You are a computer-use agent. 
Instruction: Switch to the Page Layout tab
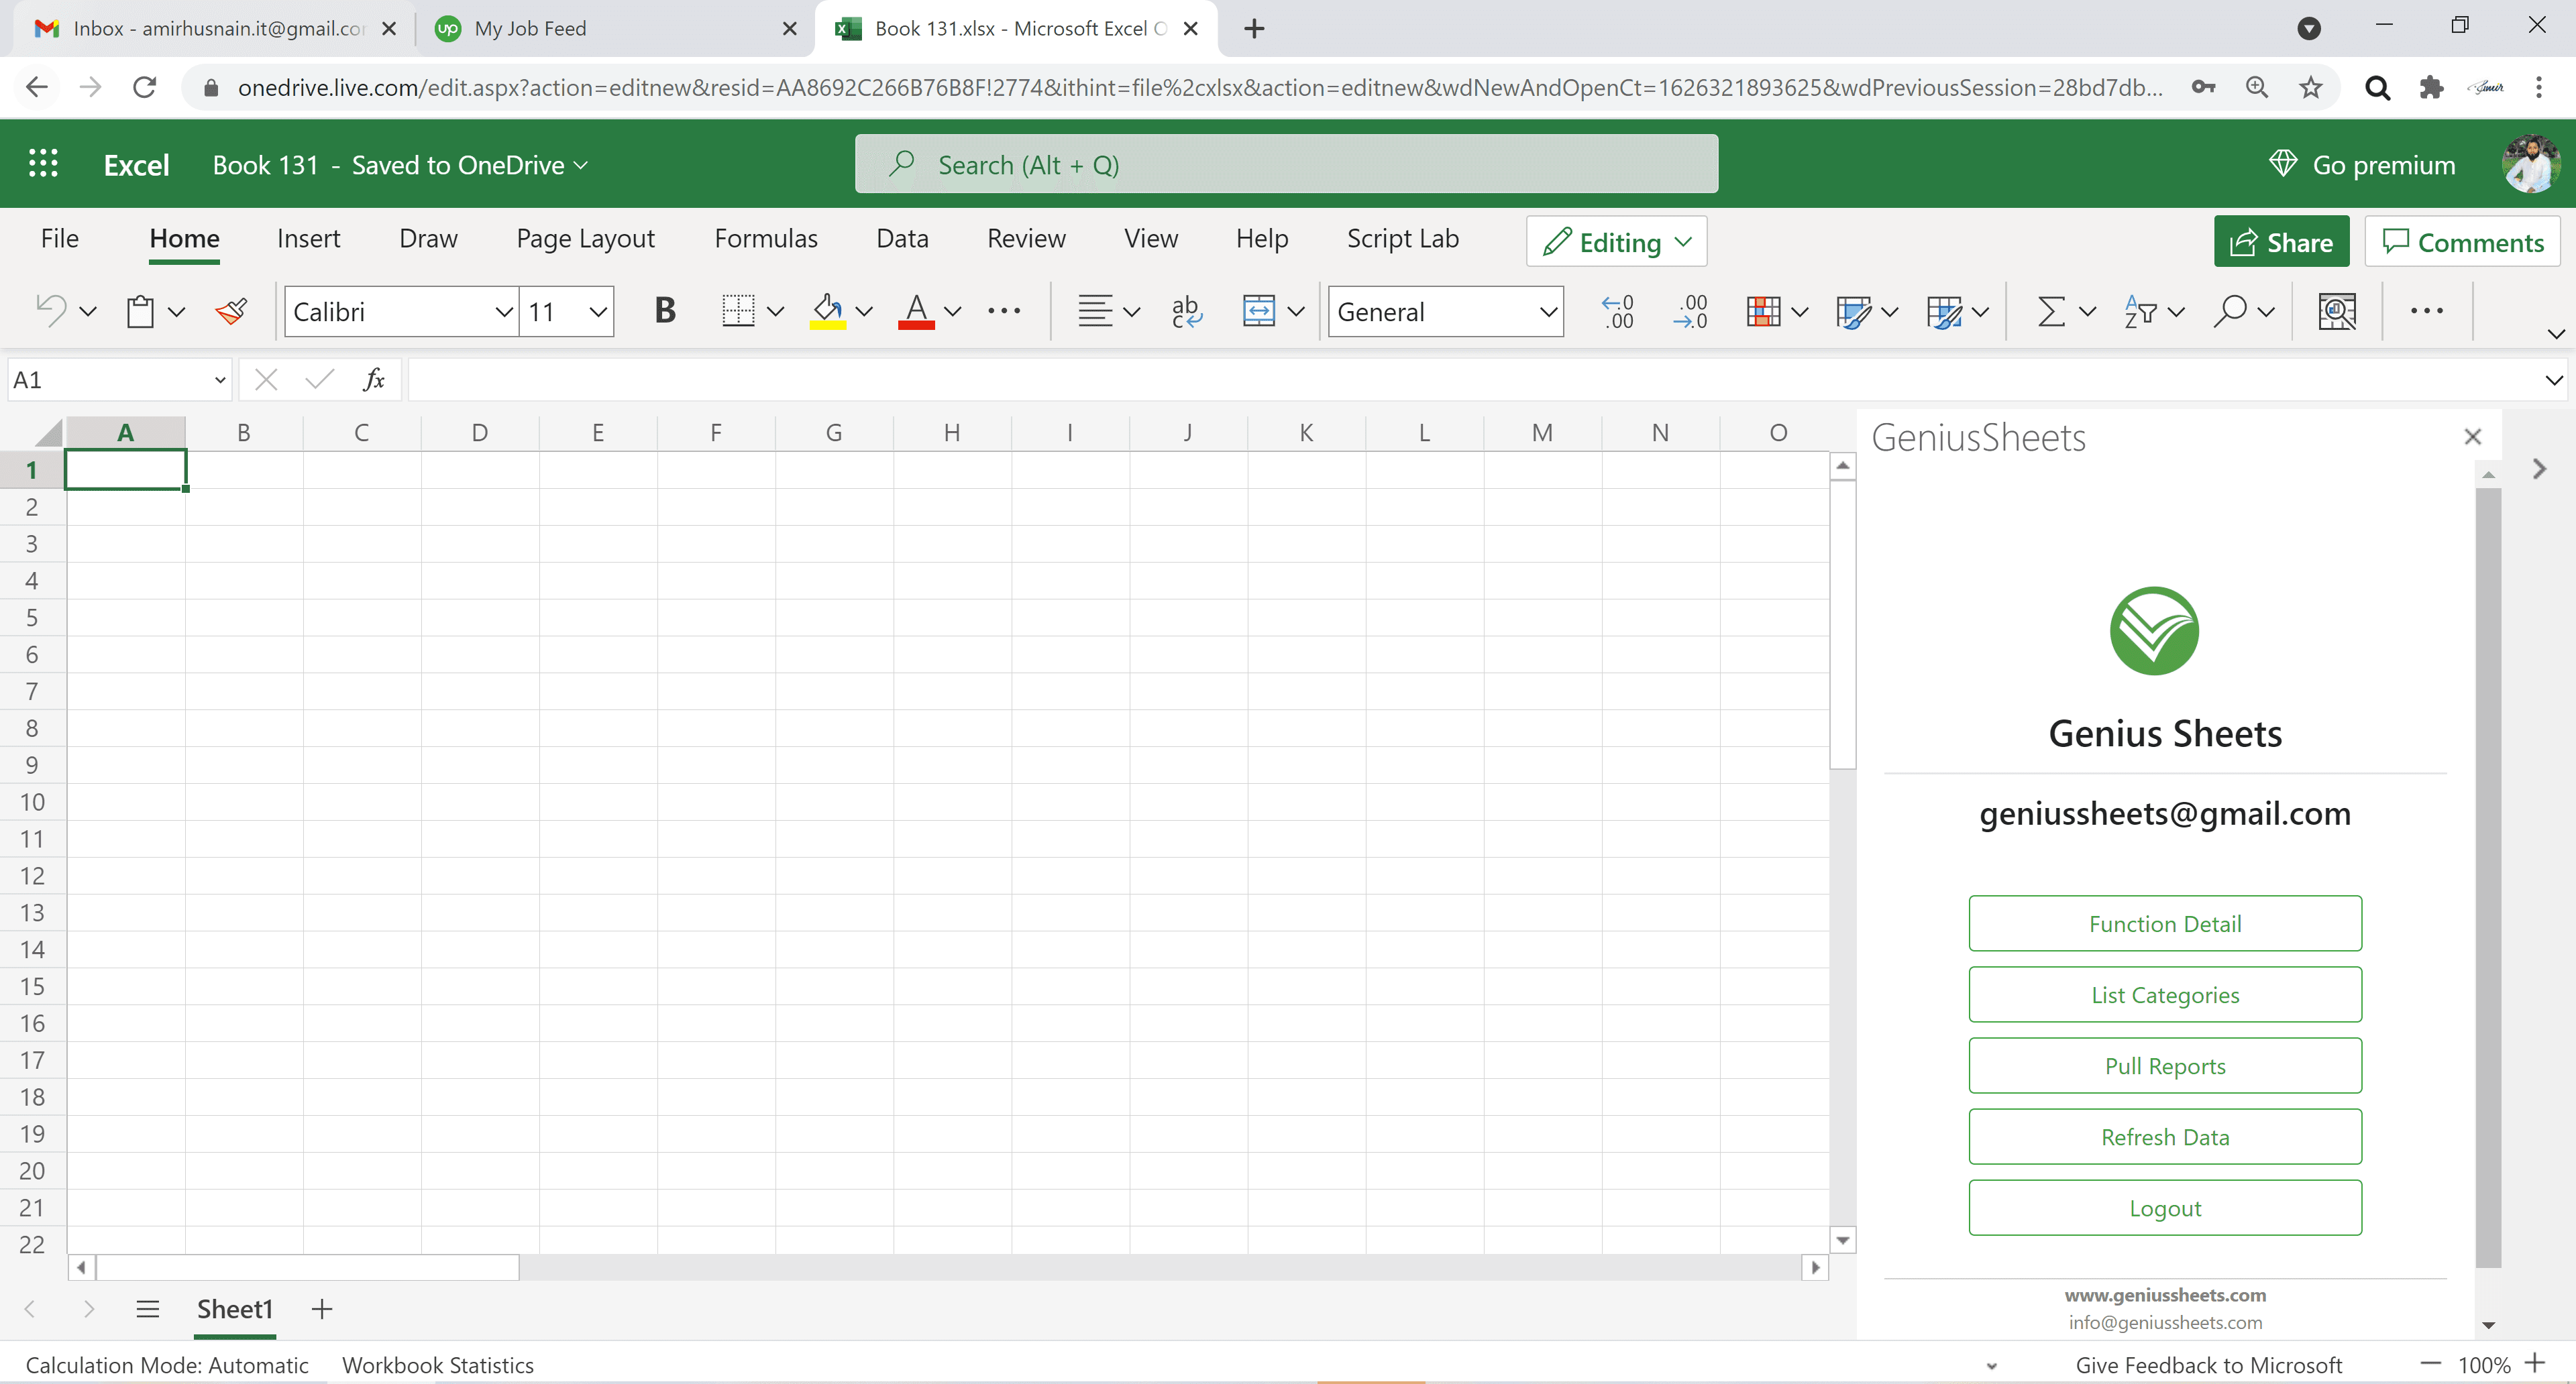(585, 239)
